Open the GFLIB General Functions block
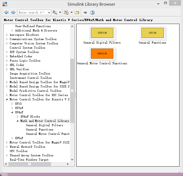This screenshot has width=183, height=176. [153, 33]
